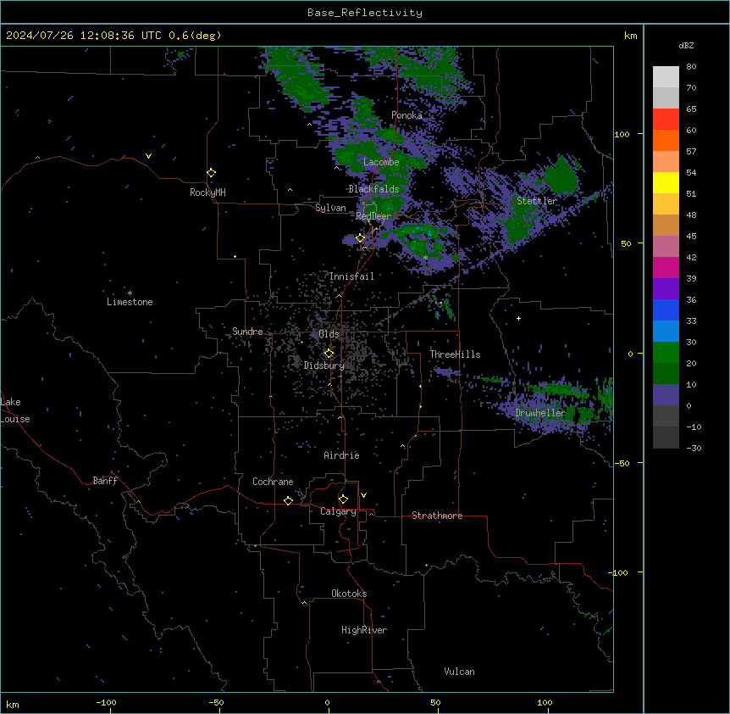Viewport: 730px width, 714px height.
Task: Click the Olds town label
Action: coord(329,334)
